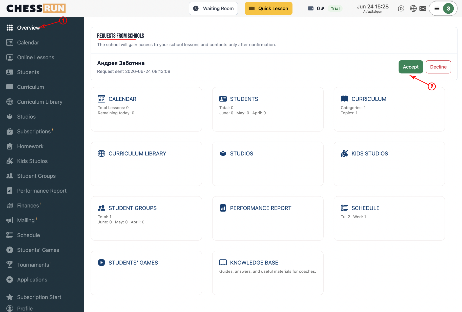Open the Waiting Room
Screen dimensions: 462x312
pos(213,8)
